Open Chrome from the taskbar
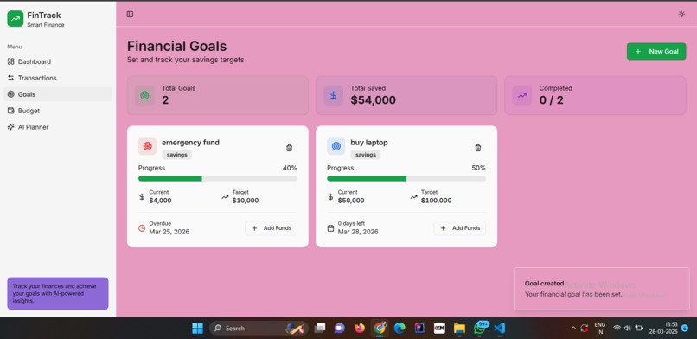697x339 pixels. 380,329
